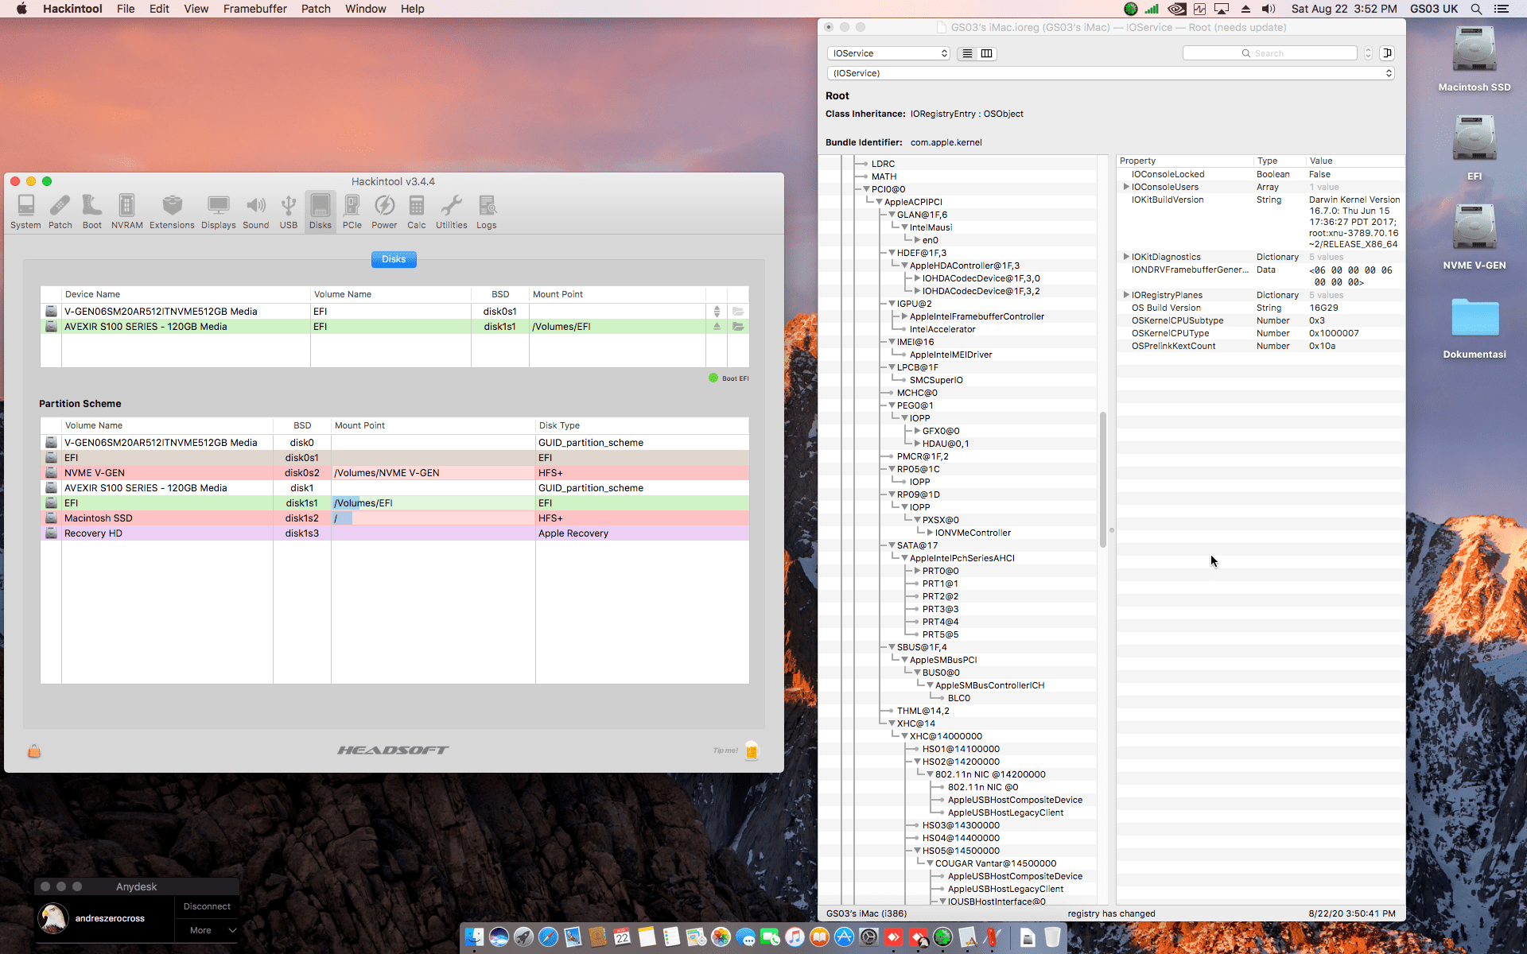Click the lock icon in Hackintool footer
Image resolution: width=1527 pixels, height=954 pixels.
34,750
